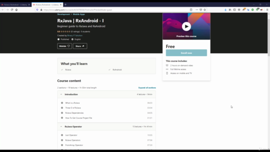The height and width of the screenshot is (152, 270).
Task: Click the '0 students' text
Action: 85,32
